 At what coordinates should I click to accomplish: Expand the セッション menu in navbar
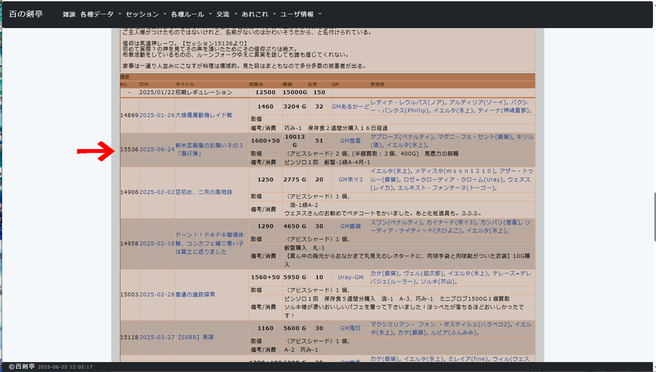pos(146,14)
